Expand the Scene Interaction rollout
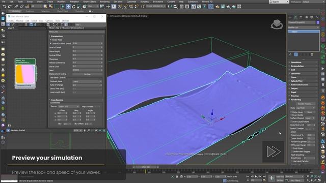The image size is (326, 183). (x=303, y=85)
